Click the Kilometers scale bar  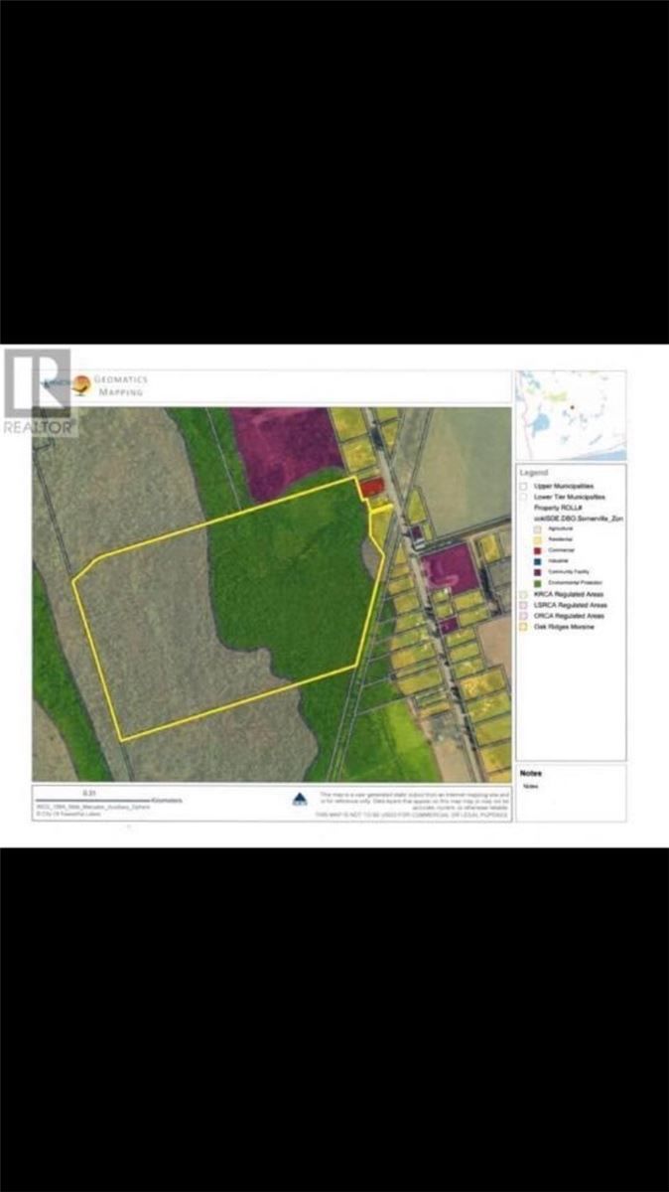[99, 797]
